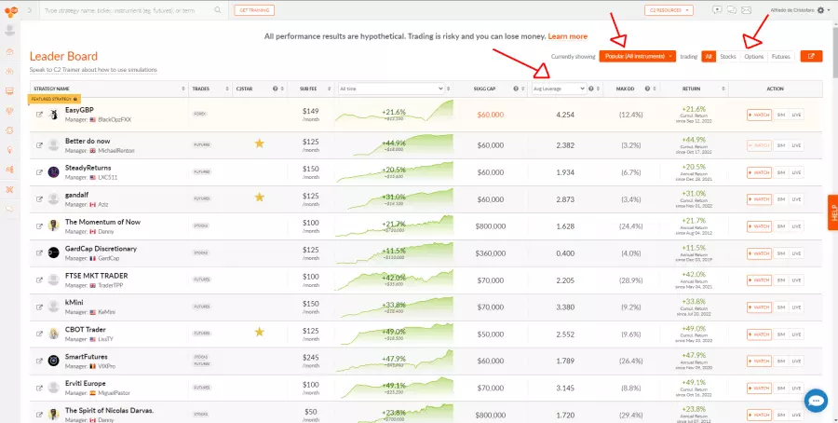Select the All trading filter
This screenshot has width=838, height=423.
tap(709, 56)
